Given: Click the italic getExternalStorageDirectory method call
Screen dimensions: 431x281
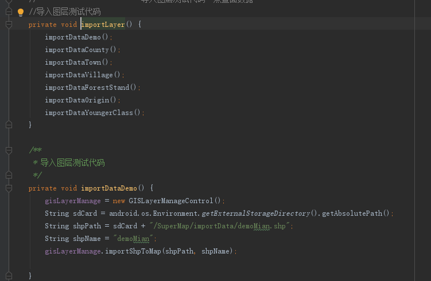Looking at the screenshot, I should pos(256,213).
